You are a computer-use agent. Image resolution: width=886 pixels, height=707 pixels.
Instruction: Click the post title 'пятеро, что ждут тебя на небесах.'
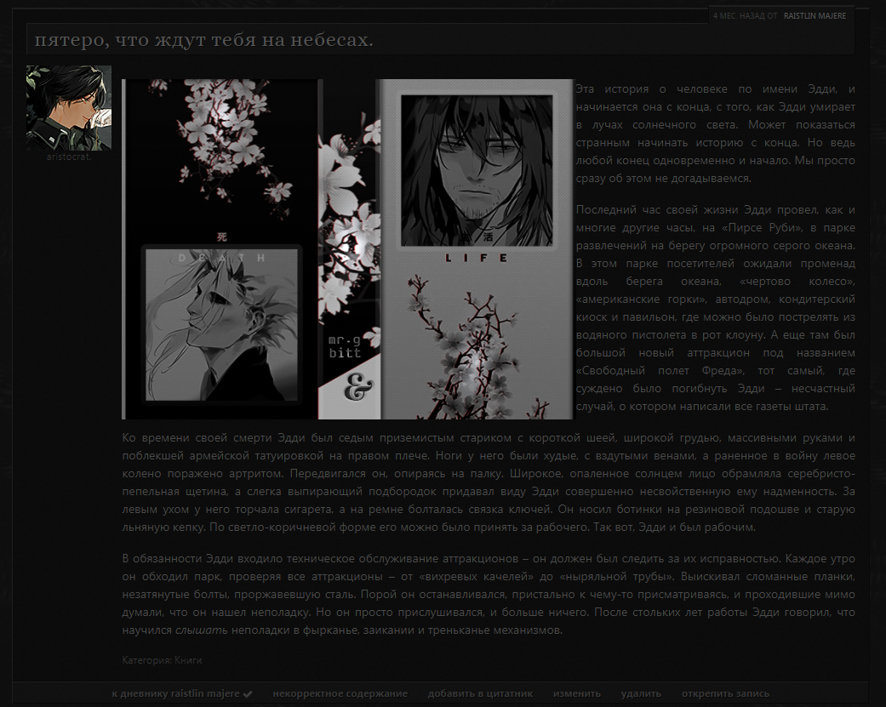(x=204, y=40)
